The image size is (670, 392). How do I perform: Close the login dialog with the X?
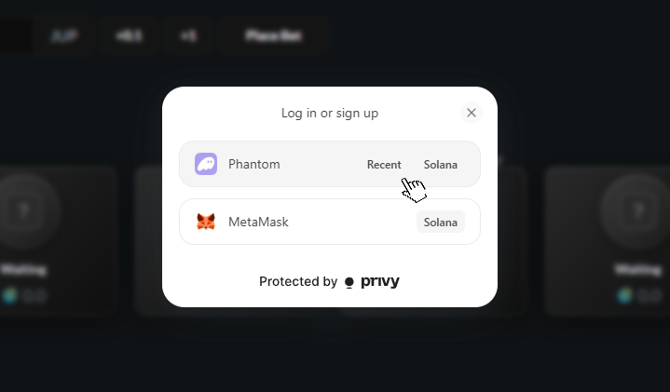[472, 113]
